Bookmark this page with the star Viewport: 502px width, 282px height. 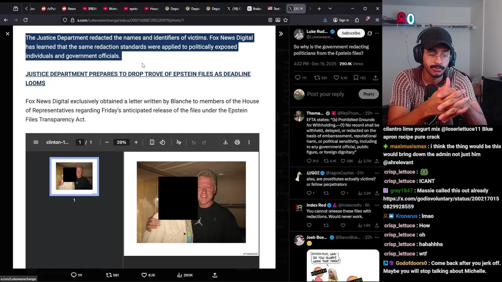[286, 20]
